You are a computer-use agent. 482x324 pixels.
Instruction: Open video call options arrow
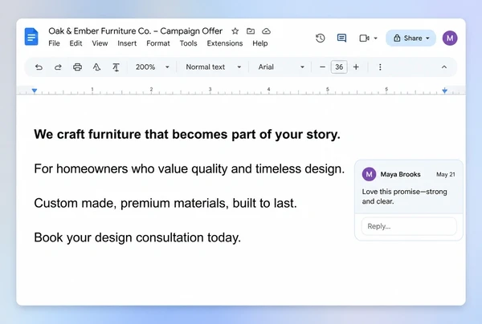[376, 38]
